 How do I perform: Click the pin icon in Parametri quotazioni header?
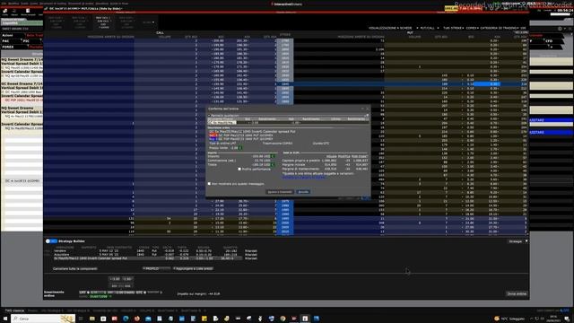367,116
